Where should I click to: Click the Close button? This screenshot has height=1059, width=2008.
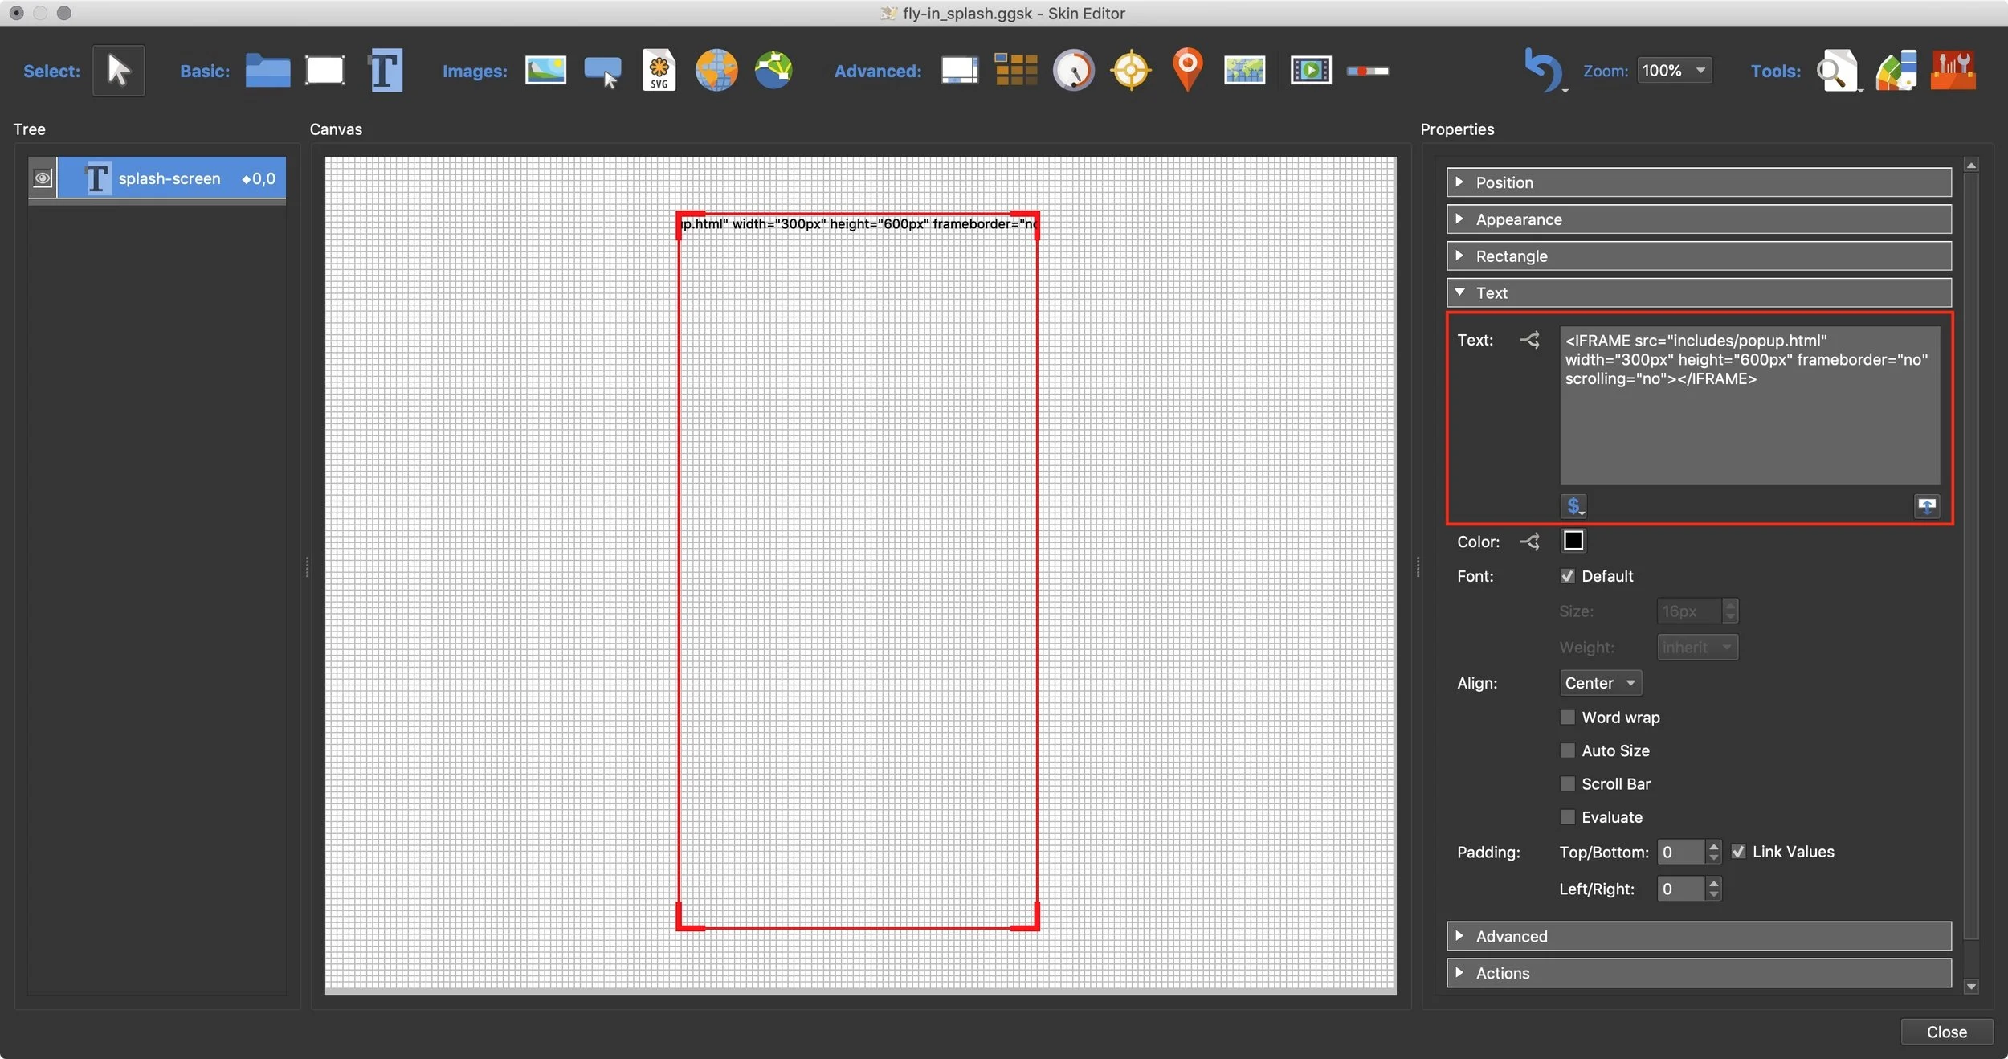(x=1946, y=1032)
